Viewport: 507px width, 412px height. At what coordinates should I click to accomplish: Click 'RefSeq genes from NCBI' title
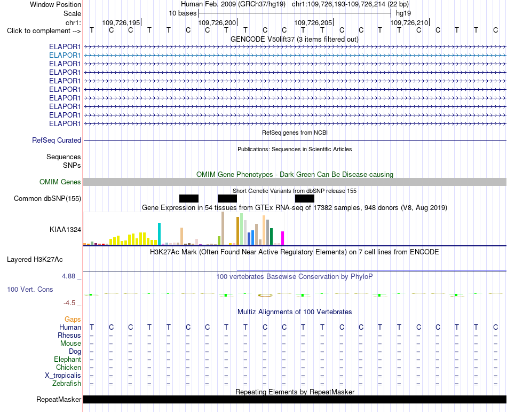coord(295,133)
